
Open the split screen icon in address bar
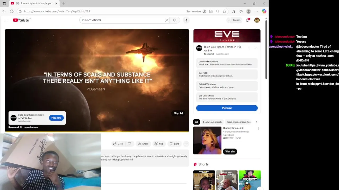211,11
